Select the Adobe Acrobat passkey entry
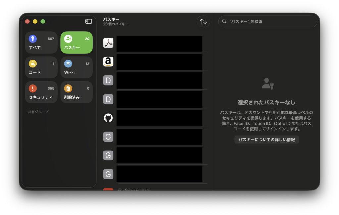Viewport: 339px width, 215px height. [154, 43]
